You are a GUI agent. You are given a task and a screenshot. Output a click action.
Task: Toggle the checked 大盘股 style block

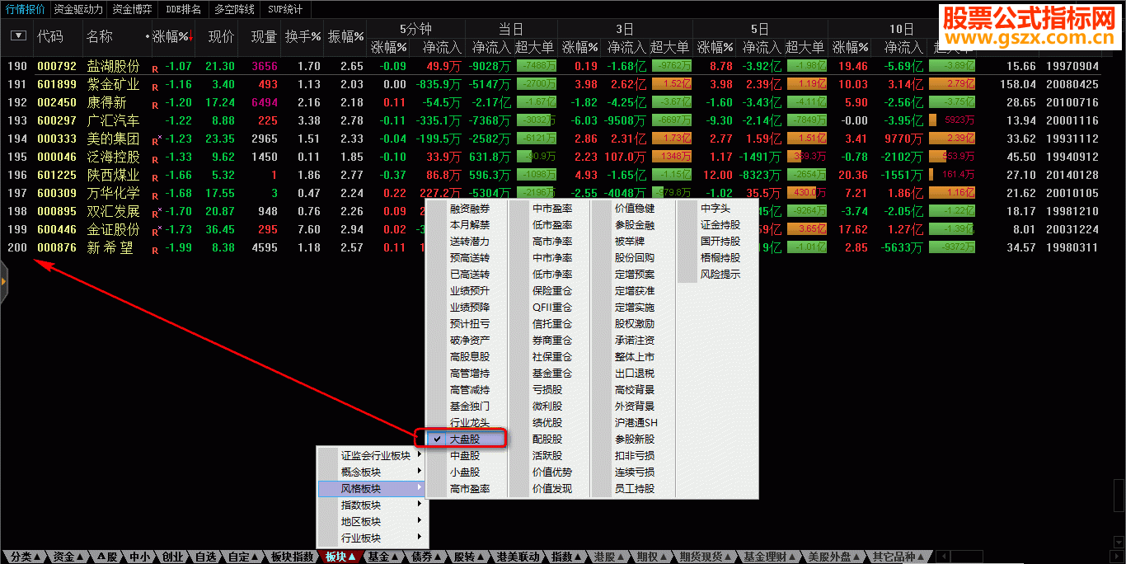point(465,439)
